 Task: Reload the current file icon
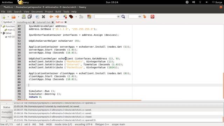pos(37,17)
